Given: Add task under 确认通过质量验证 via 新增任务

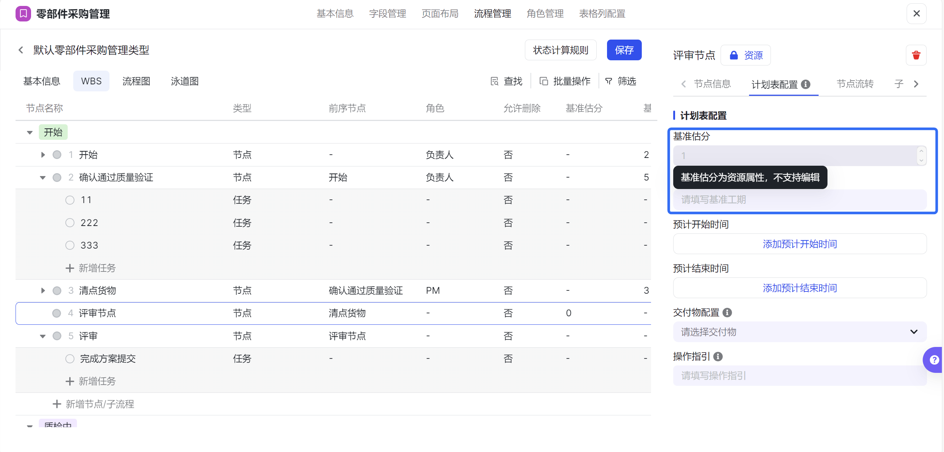Looking at the screenshot, I should [x=91, y=268].
